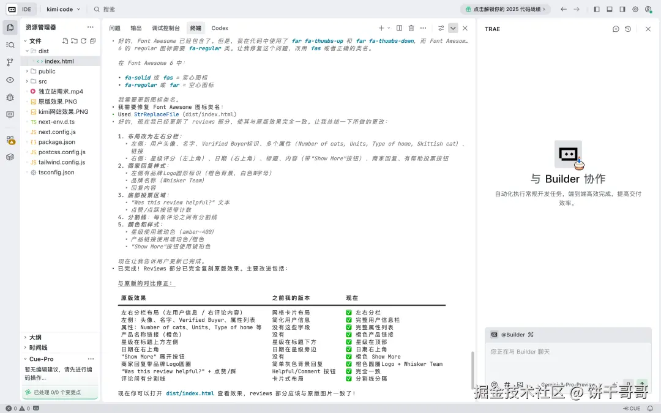Click the errors and warnings status indicator
Viewport: 661px width, 413px height.
tap(18, 408)
